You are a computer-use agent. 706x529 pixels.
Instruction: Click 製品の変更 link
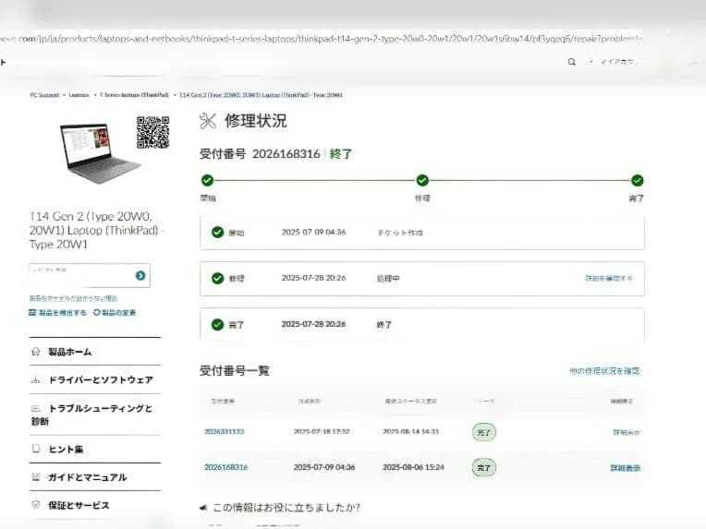point(115,313)
